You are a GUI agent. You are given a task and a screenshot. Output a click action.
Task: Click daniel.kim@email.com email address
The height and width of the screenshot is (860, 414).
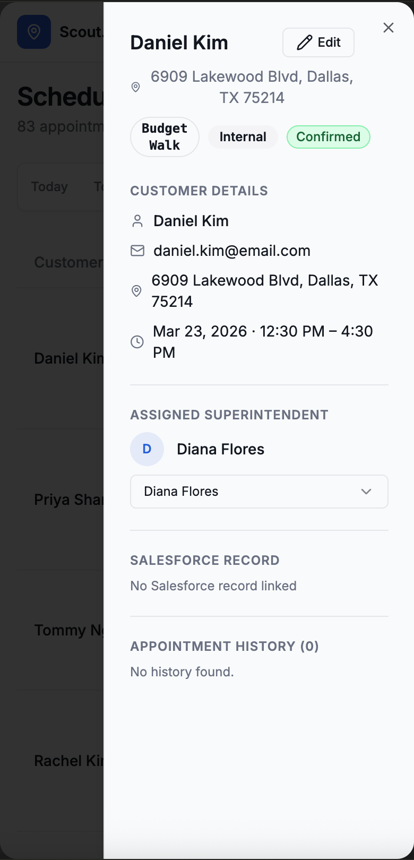(232, 251)
